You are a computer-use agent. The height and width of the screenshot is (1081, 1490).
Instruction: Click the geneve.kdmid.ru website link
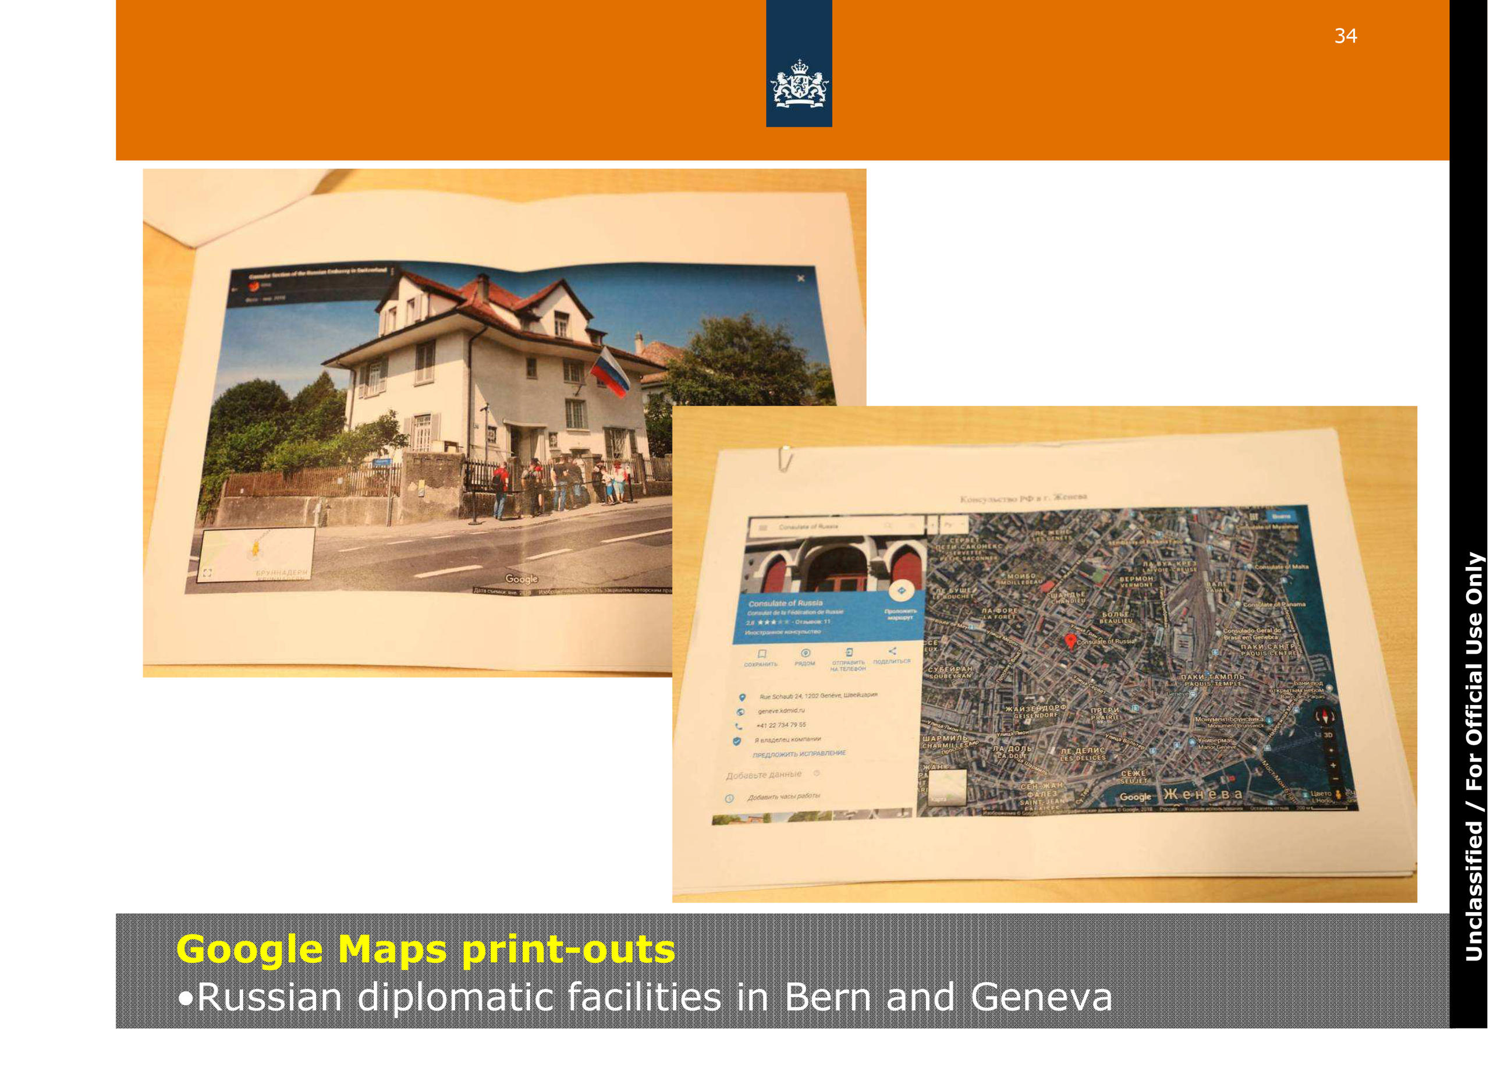tap(781, 710)
